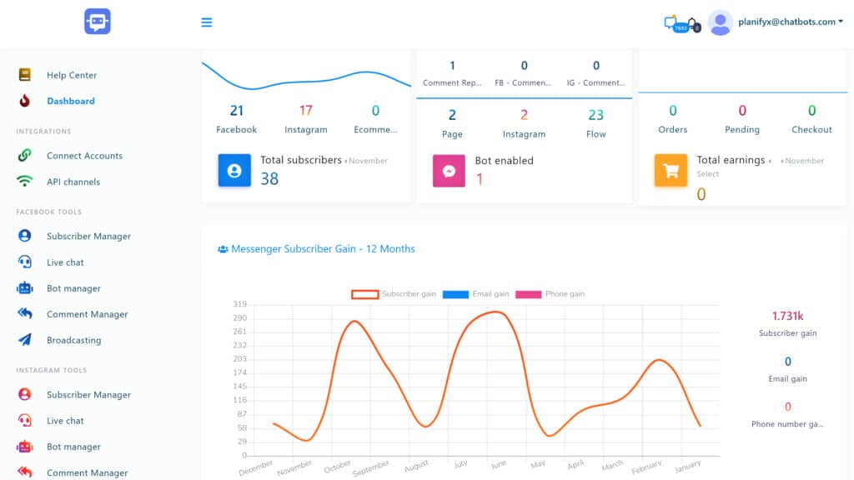Open the November filter on Total subscribers
The image size is (854, 480).
367,161
